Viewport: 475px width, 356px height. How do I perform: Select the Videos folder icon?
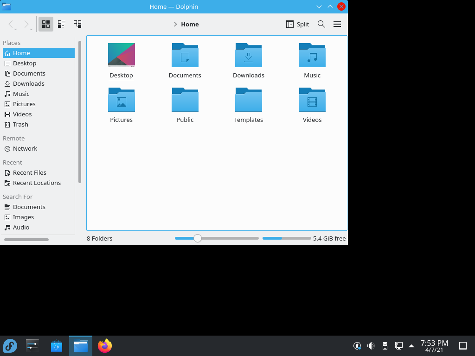click(x=312, y=100)
